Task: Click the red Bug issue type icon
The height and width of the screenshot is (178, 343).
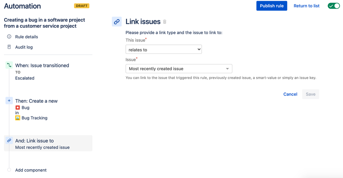Action: (x=18, y=107)
